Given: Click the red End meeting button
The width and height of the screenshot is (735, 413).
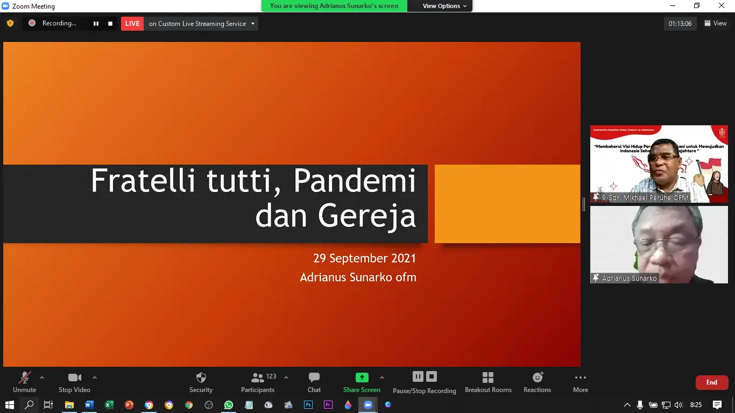Looking at the screenshot, I should click(711, 382).
